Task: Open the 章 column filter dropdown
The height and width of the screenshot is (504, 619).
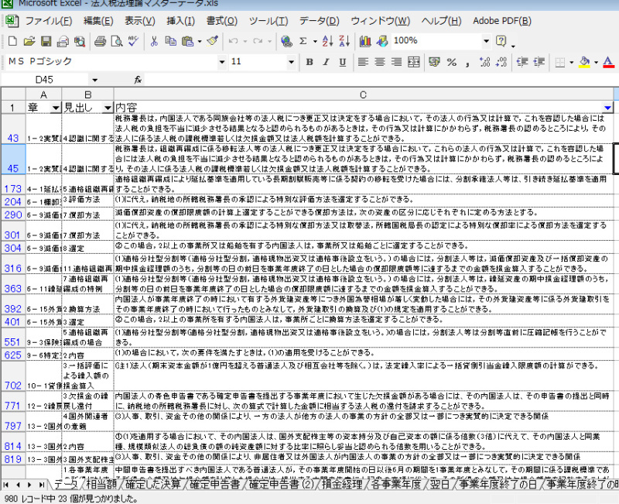Action: [56, 108]
